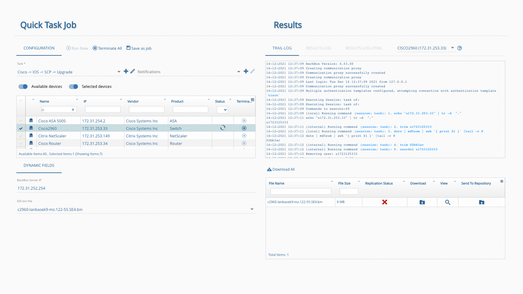Click the terminate icon in the Cisco2960 row

(x=244, y=128)
